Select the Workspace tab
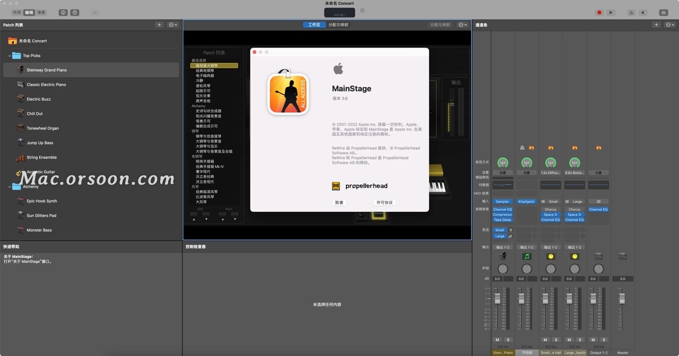 [314, 25]
